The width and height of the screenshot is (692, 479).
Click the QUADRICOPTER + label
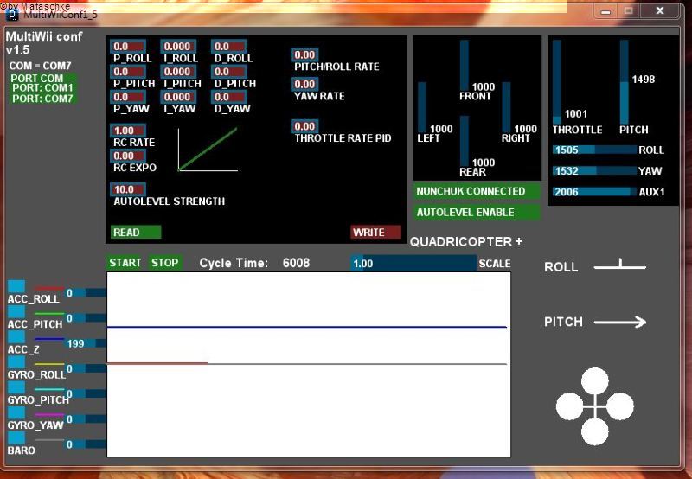[466, 242]
